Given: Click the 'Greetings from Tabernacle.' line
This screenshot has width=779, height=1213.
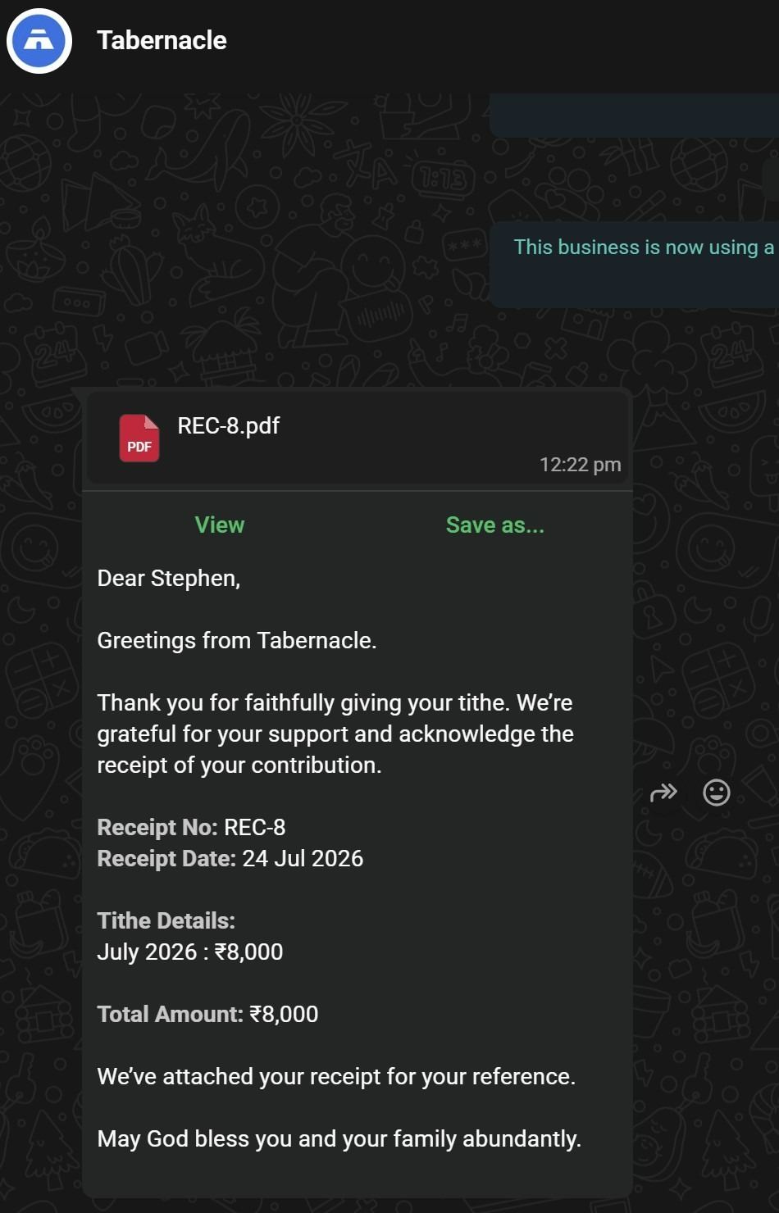Looking at the screenshot, I should pos(237,641).
